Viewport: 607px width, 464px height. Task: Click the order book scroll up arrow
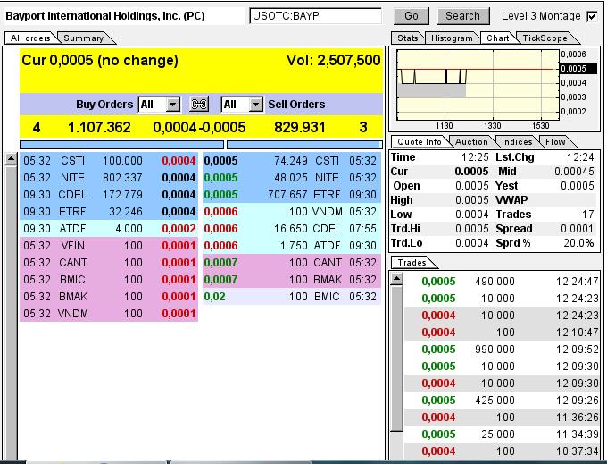11,159
